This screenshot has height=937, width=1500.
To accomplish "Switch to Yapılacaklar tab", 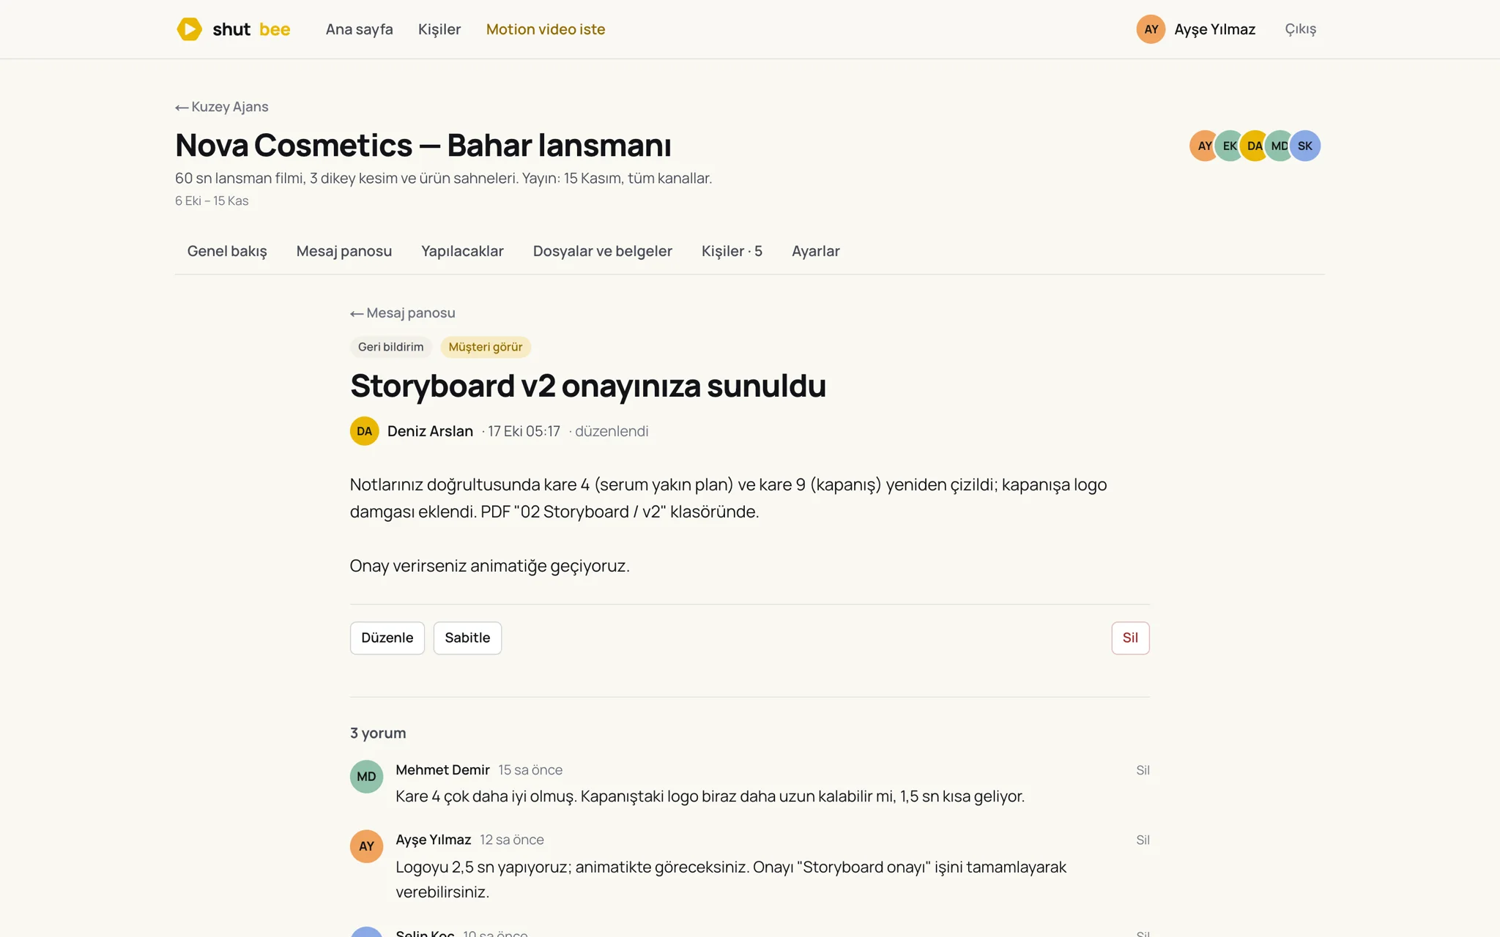I will 462,251.
